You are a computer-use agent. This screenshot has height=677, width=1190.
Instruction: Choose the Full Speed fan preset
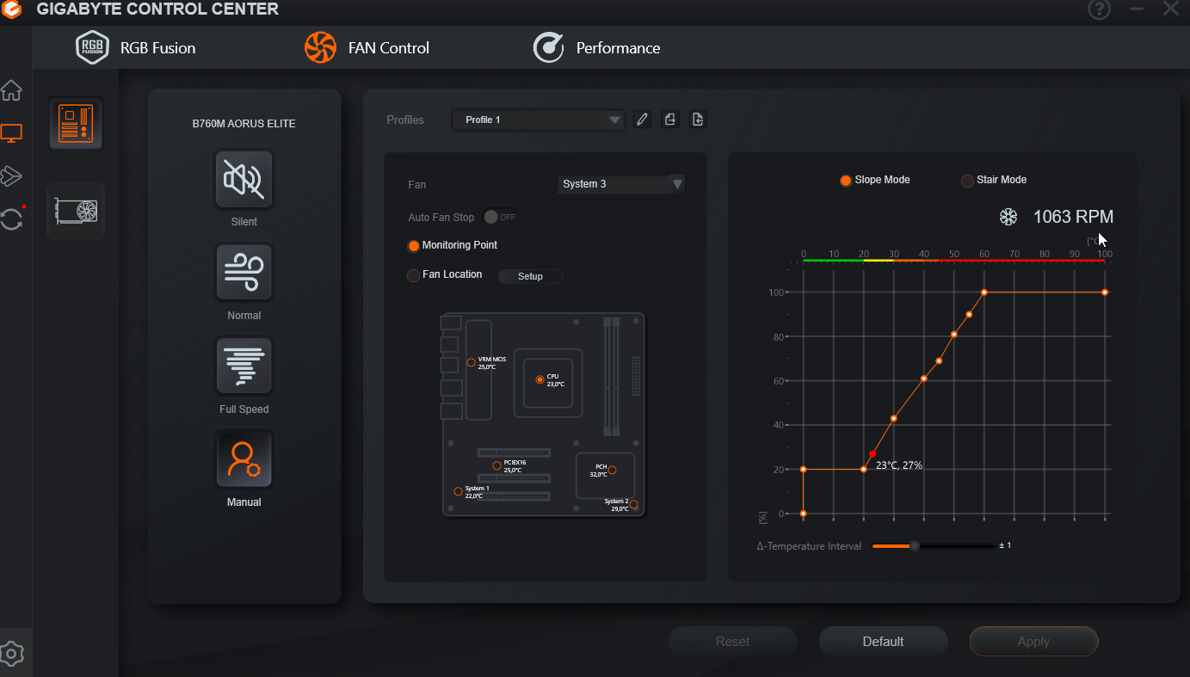coord(244,366)
